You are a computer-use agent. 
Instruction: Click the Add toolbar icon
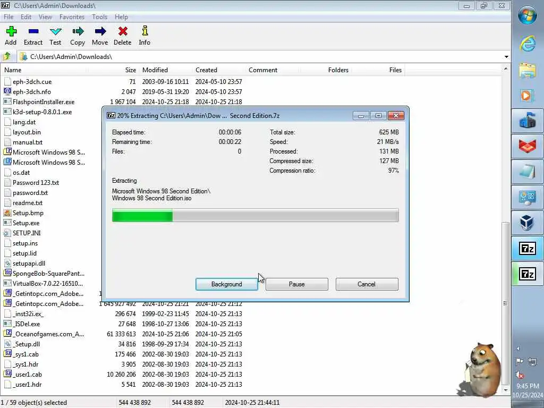11,32
